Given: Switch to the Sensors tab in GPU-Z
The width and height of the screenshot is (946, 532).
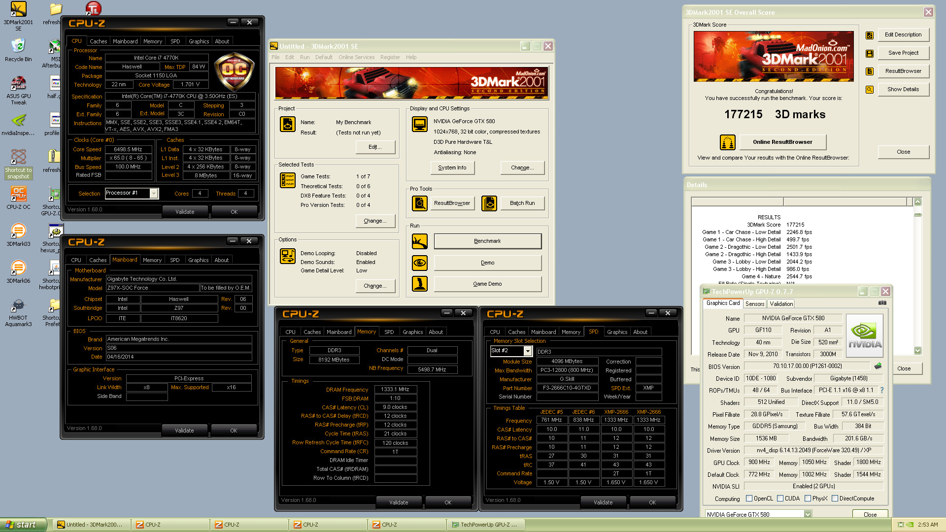Looking at the screenshot, I should pyautogui.click(x=754, y=304).
